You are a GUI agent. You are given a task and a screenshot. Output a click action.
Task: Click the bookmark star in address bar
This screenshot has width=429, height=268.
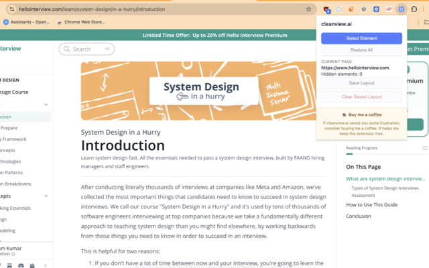click(x=308, y=9)
